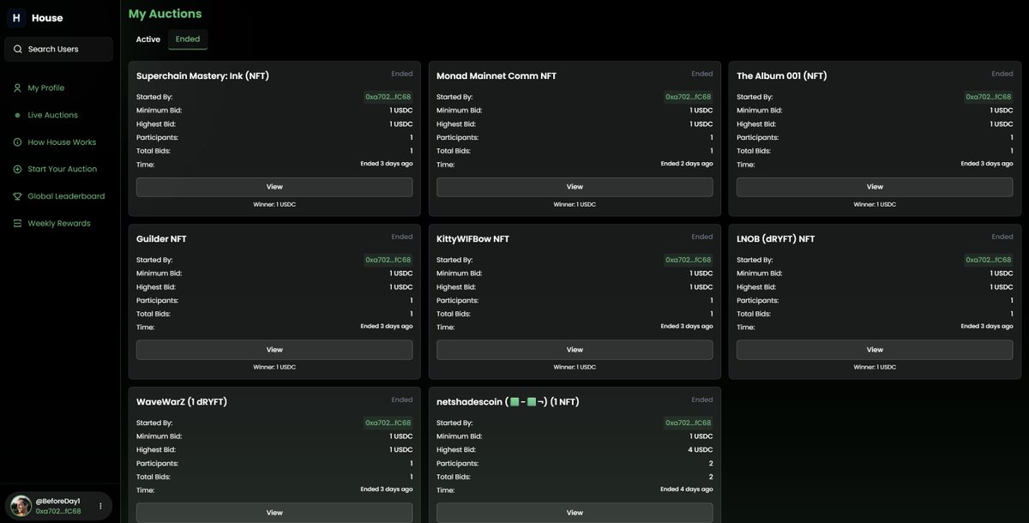Click Winner: 1 USDC under KittyWIFBow card

point(575,367)
